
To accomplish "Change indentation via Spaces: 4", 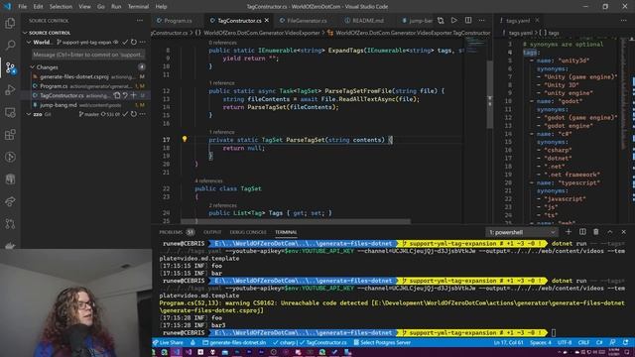I will (541, 342).
